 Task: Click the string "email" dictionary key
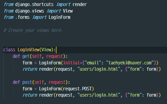click(93, 63)
